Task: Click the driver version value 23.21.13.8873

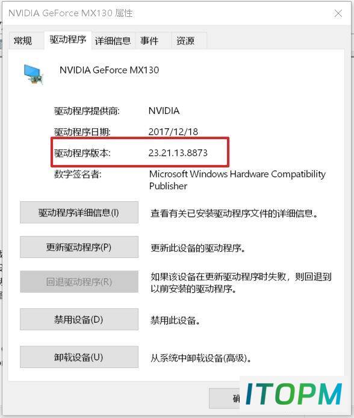Action: [x=178, y=153]
